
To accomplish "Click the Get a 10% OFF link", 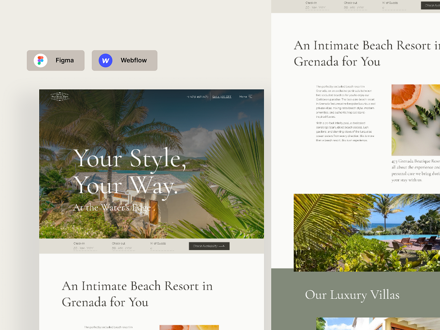I will click(221, 96).
